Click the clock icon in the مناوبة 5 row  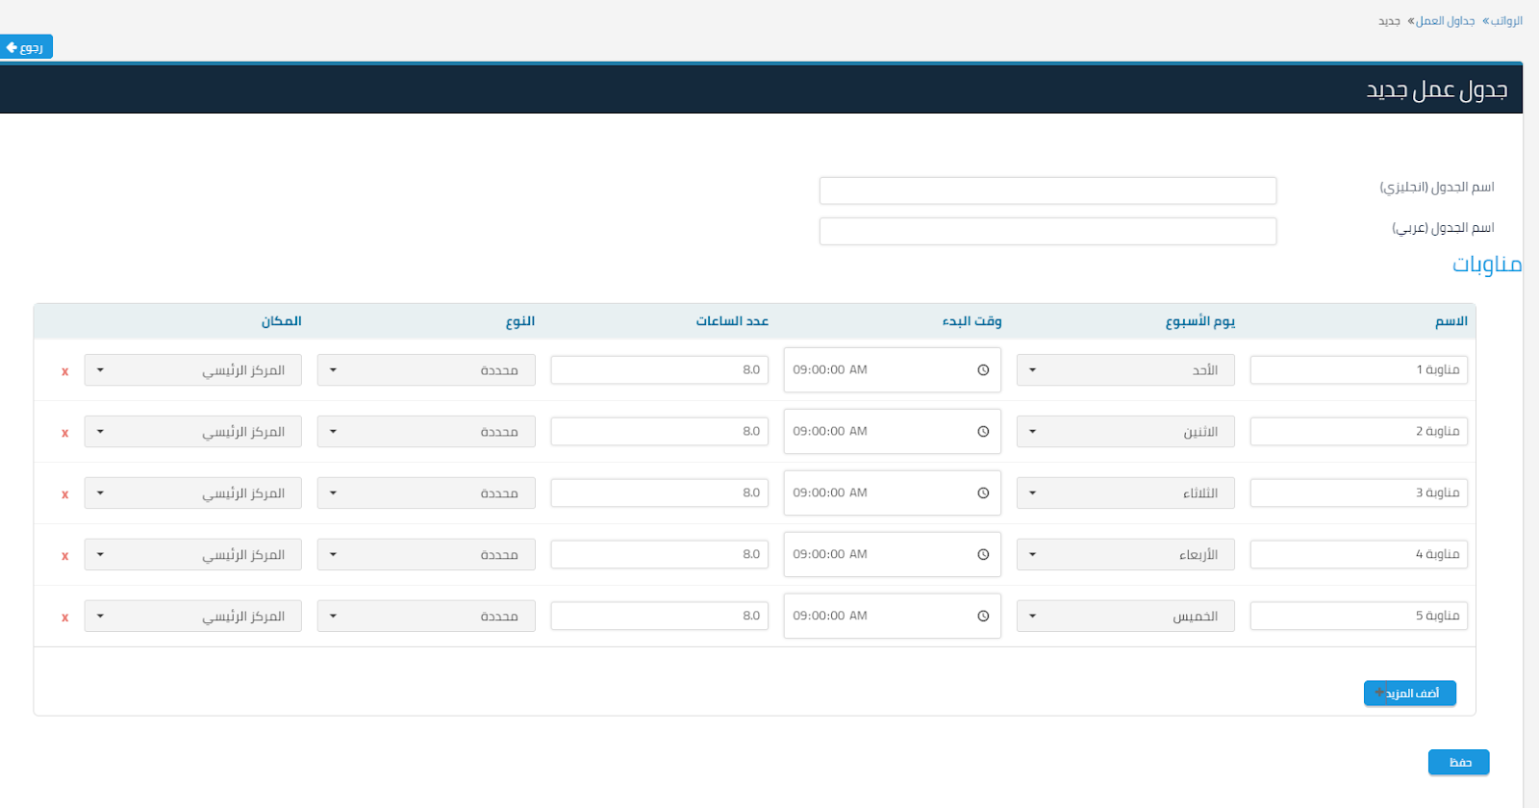coord(983,617)
